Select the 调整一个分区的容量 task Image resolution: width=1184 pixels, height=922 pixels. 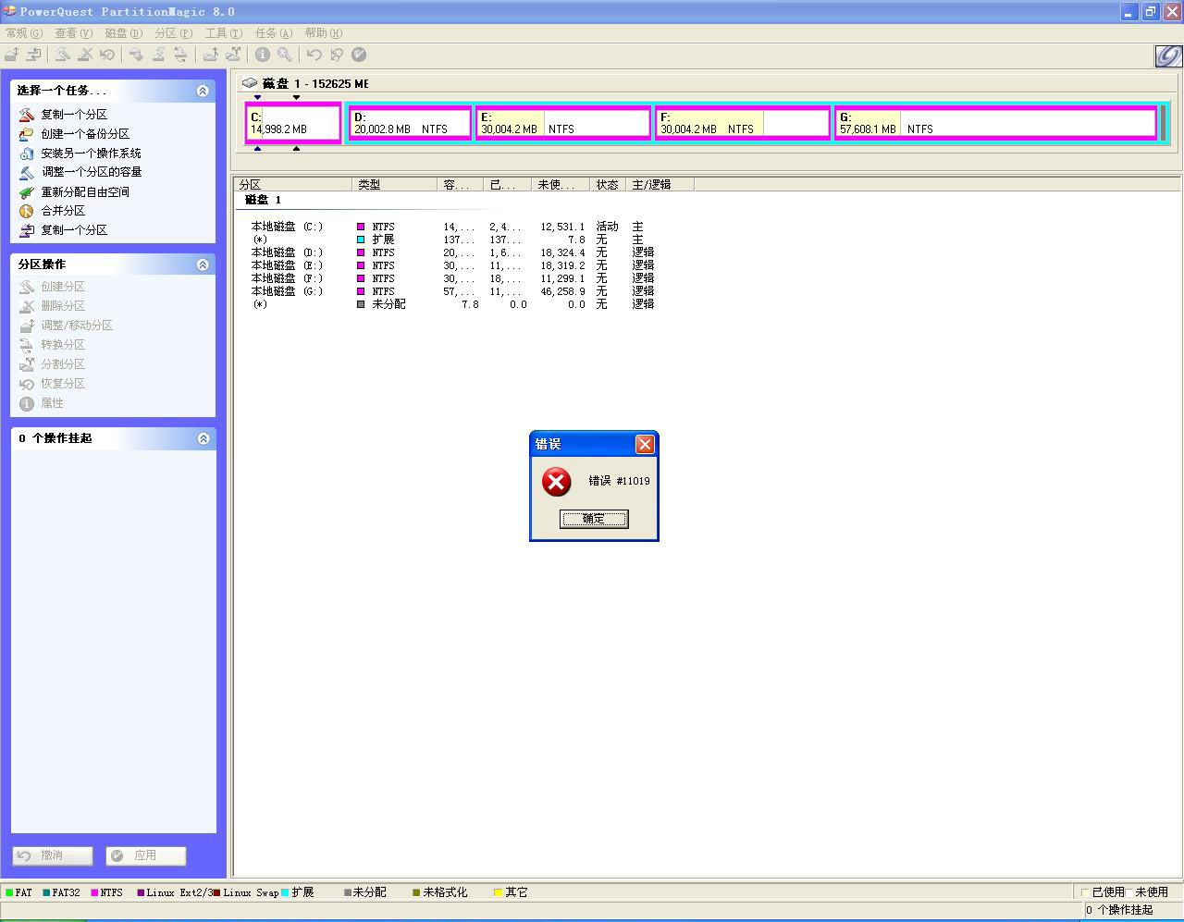(x=92, y=172)
